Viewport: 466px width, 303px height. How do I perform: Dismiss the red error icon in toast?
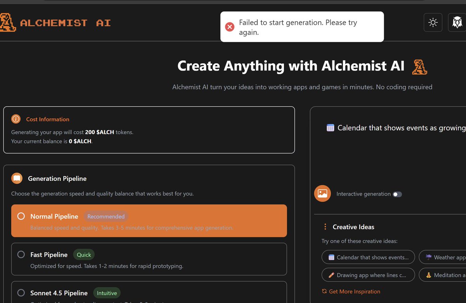[x=230, y=27]
